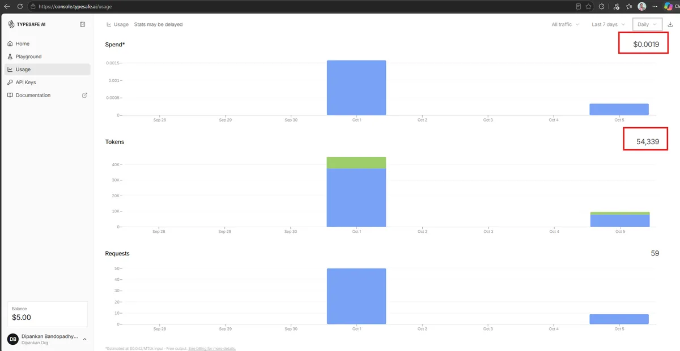680x351 pixels.
Task: Expand the Daily granularity dropdown
Action: point(647,24)
